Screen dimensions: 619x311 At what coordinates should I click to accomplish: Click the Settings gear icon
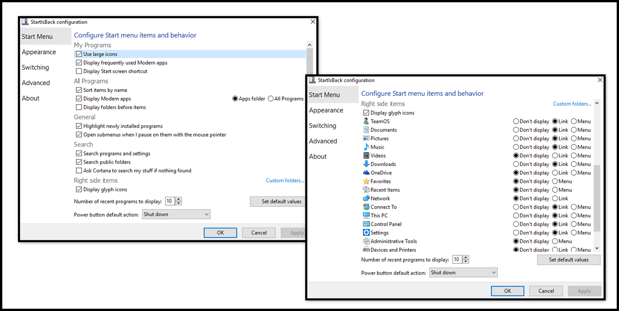[x=366, y=233]
